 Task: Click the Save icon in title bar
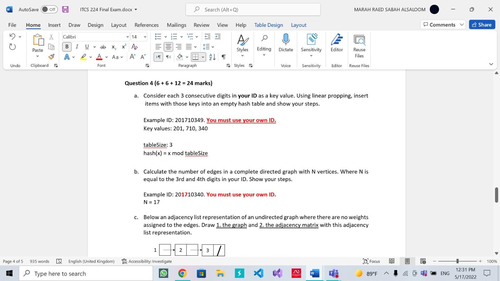[65, 9]
